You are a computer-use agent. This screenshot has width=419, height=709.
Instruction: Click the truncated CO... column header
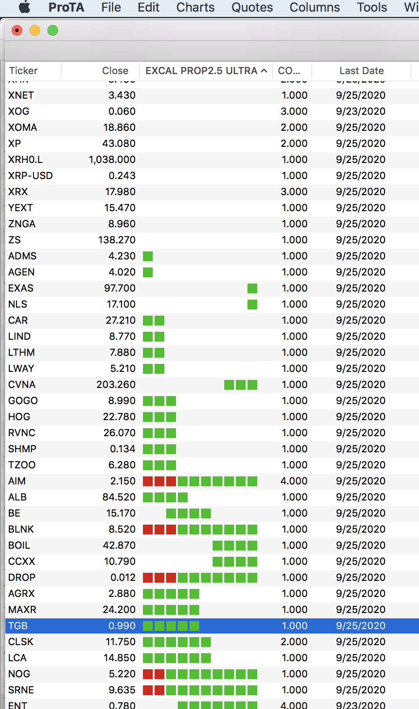point(289,71)
